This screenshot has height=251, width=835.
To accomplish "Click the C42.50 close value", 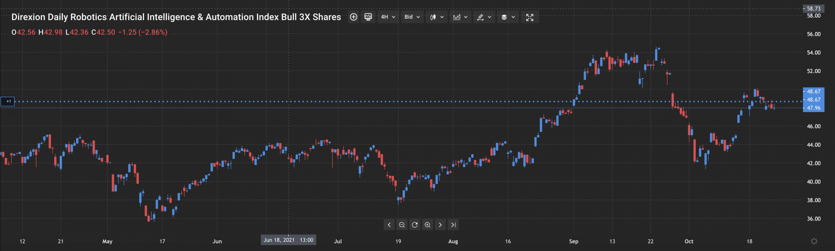I will pos(103,32).
